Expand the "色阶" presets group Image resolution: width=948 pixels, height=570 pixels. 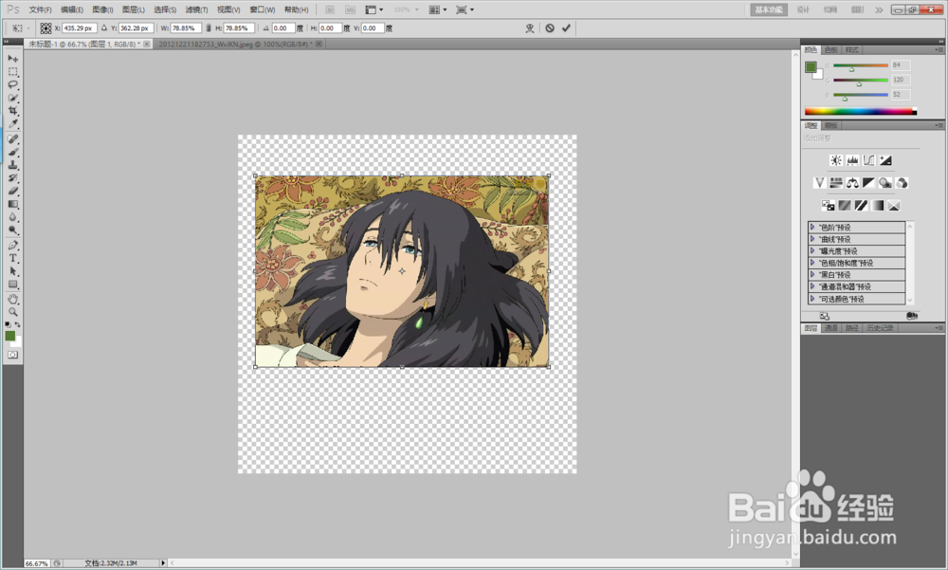coord(812,227)
